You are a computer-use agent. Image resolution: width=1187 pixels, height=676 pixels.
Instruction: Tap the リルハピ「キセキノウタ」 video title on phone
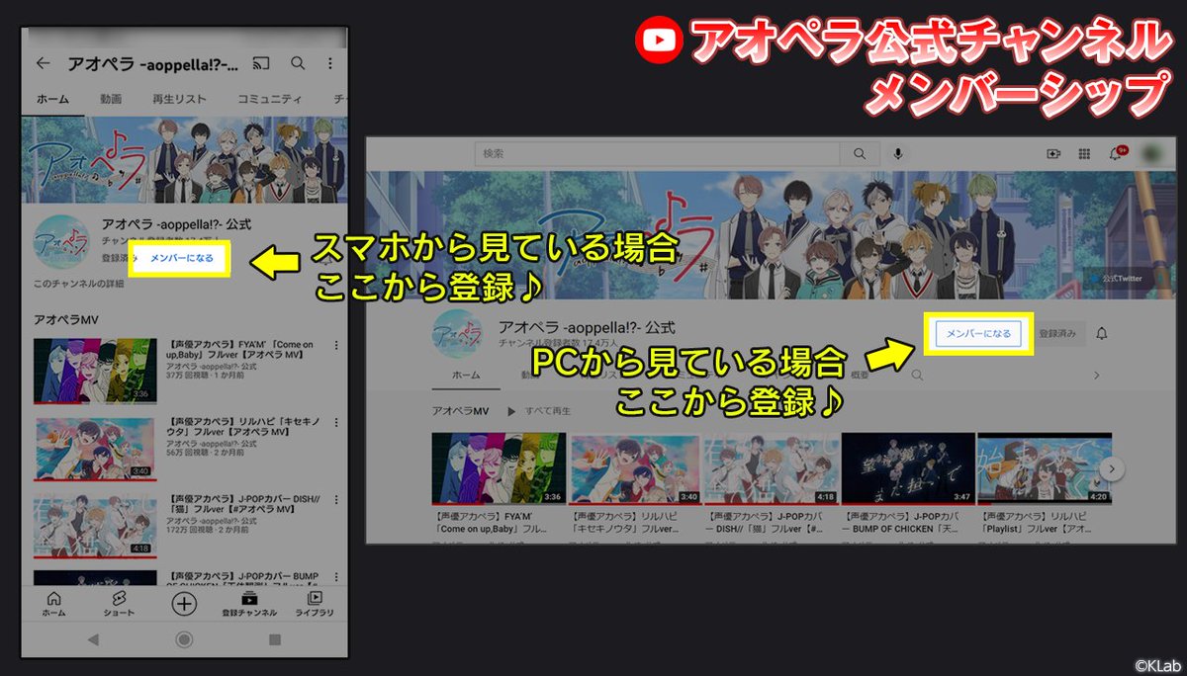pos(241,428)
